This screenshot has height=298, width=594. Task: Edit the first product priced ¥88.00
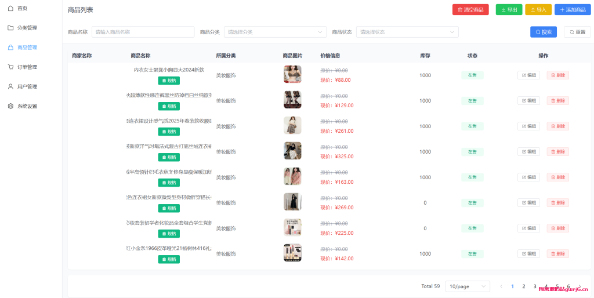(x=528, y=75)
